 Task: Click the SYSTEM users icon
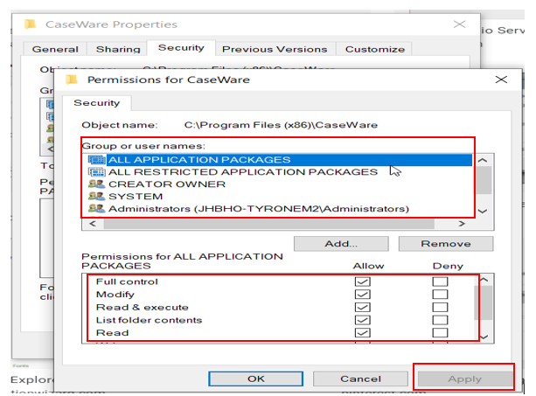[97, 197]
